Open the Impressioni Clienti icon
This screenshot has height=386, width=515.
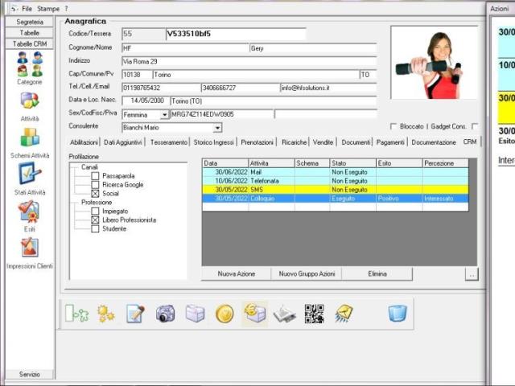tap(30, 248)
